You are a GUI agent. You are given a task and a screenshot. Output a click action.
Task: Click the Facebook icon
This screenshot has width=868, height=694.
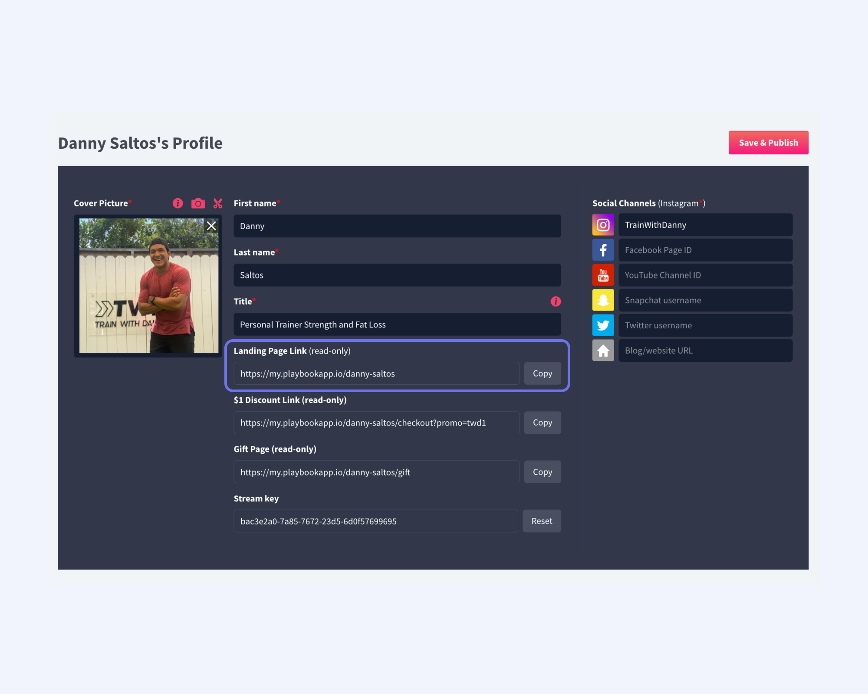[x=603, y=250]
